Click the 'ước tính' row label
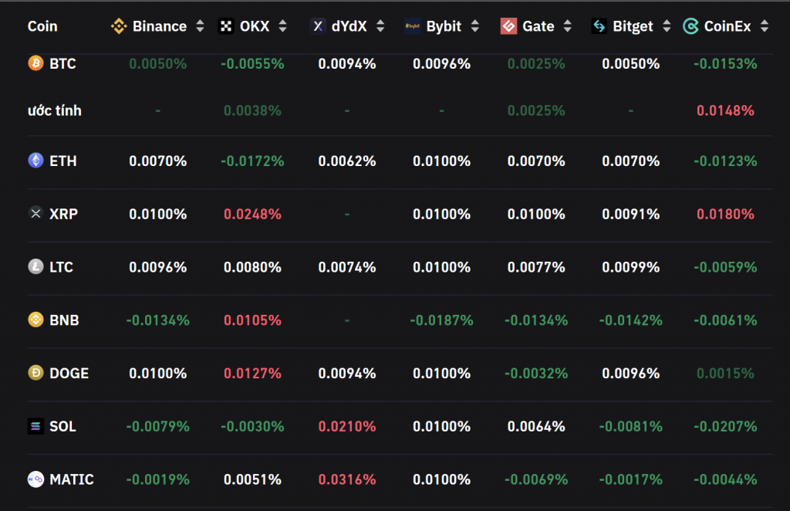This screenshot has height=511, width=790. coord(55,110)
